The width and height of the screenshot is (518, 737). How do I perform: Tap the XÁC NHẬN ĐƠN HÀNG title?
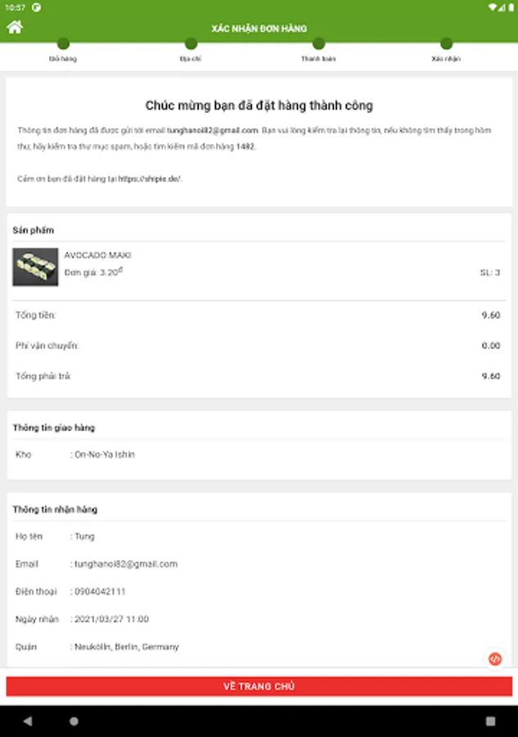click(x=259, y=29)
